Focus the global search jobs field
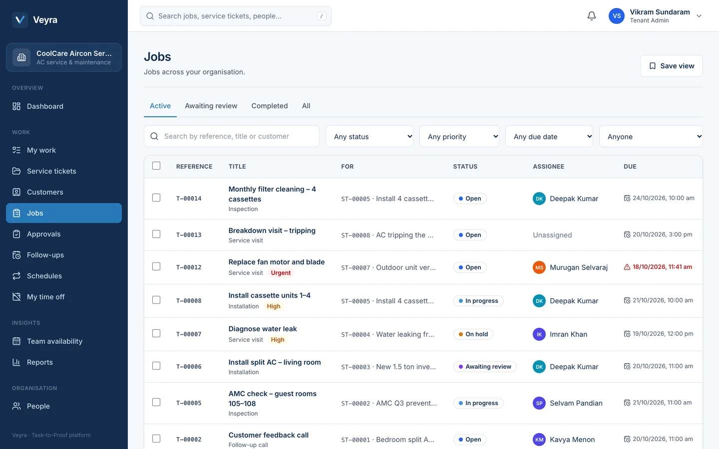 236,16
